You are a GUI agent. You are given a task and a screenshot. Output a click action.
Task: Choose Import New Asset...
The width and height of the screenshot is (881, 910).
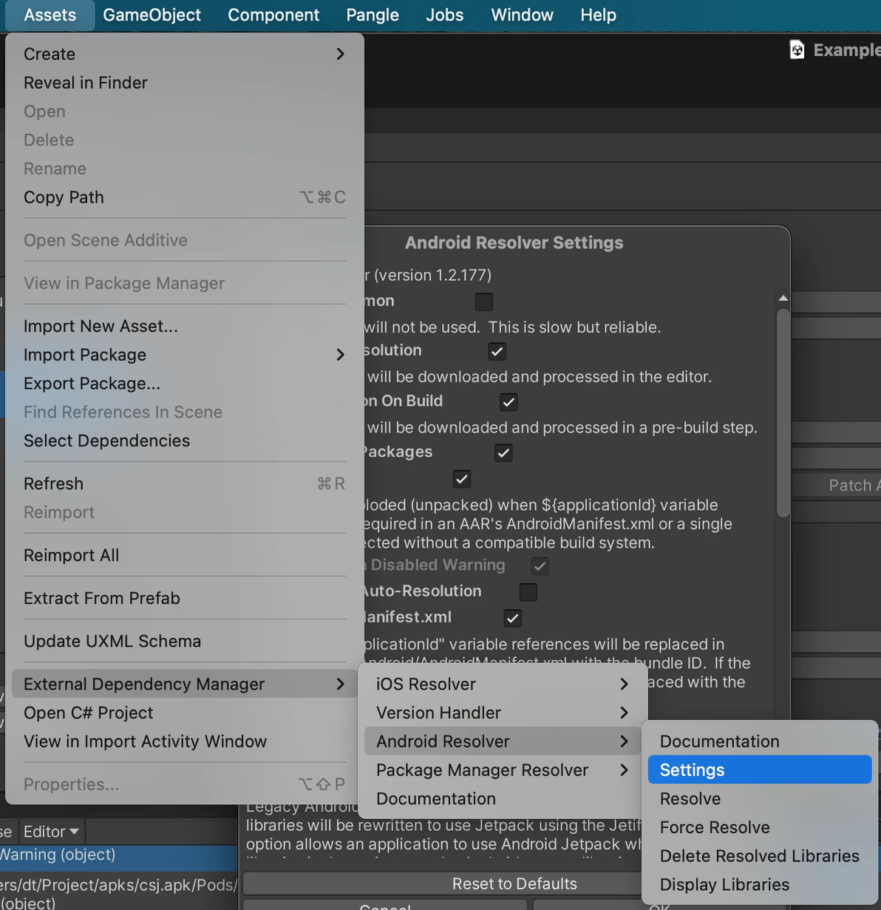point(185,326)
